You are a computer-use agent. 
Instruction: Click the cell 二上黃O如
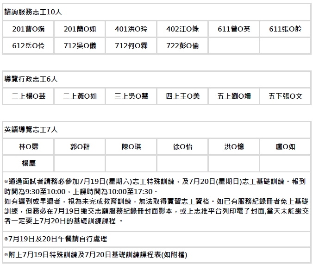tap(80, 96)
